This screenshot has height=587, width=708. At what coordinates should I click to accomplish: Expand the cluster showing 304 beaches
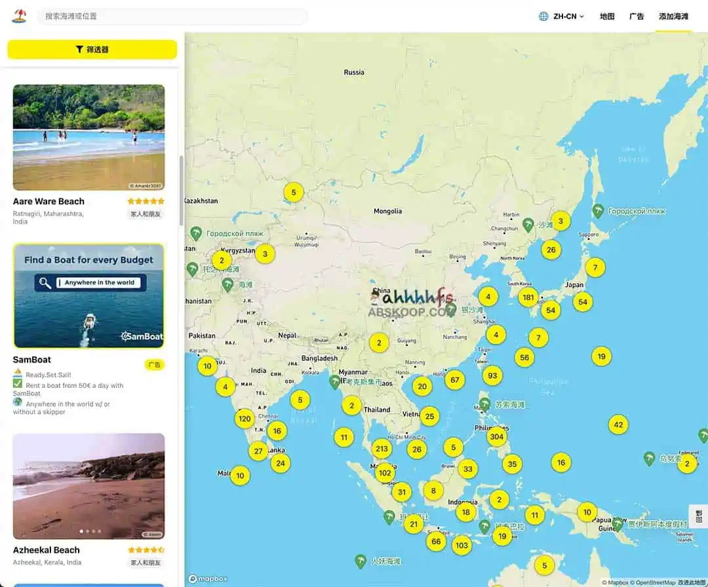[497, 436]
